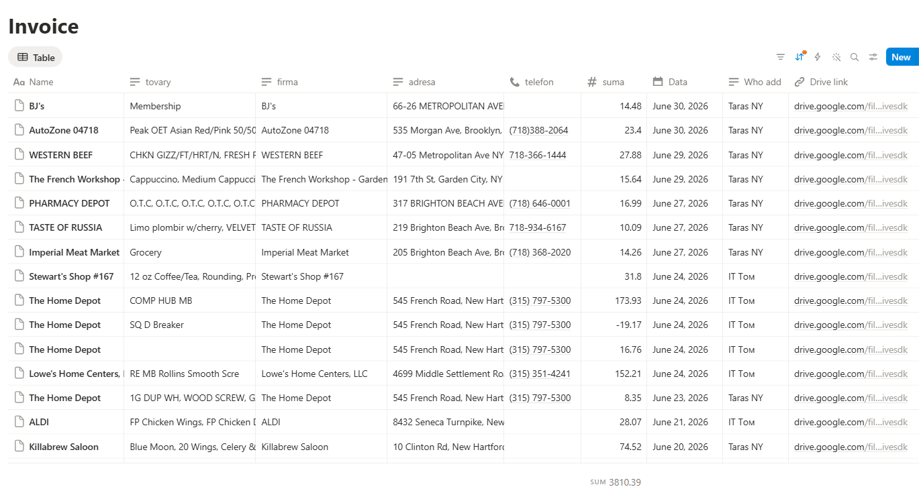Open the Drive link in the Killabrew Saloon row

click(x=851, y=447)
